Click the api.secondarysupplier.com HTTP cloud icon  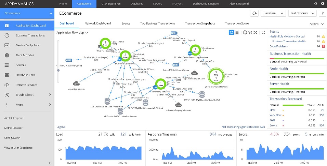pos(179,105)
